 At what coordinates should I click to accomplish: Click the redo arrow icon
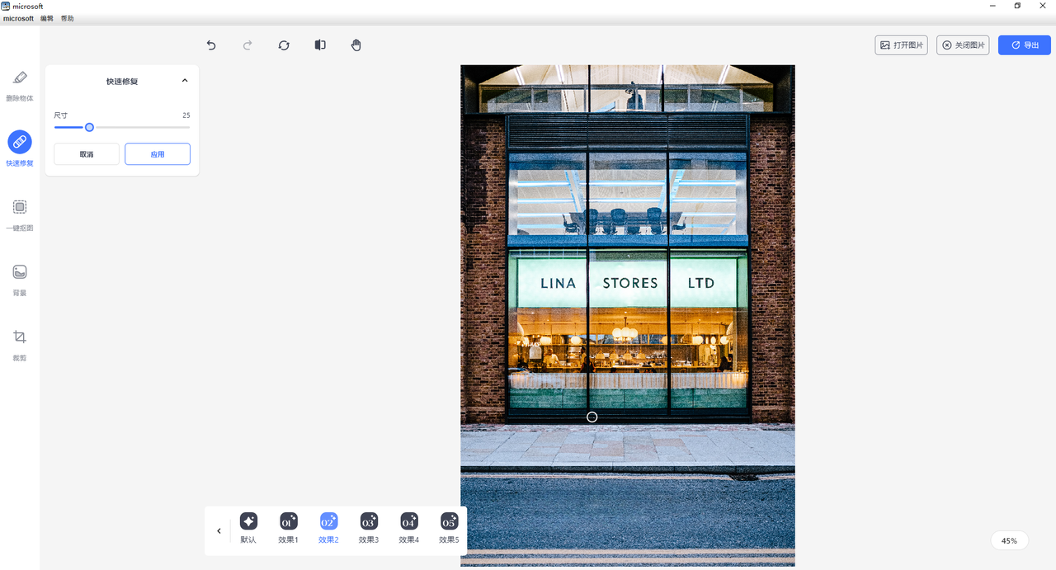tap(247, 45)
